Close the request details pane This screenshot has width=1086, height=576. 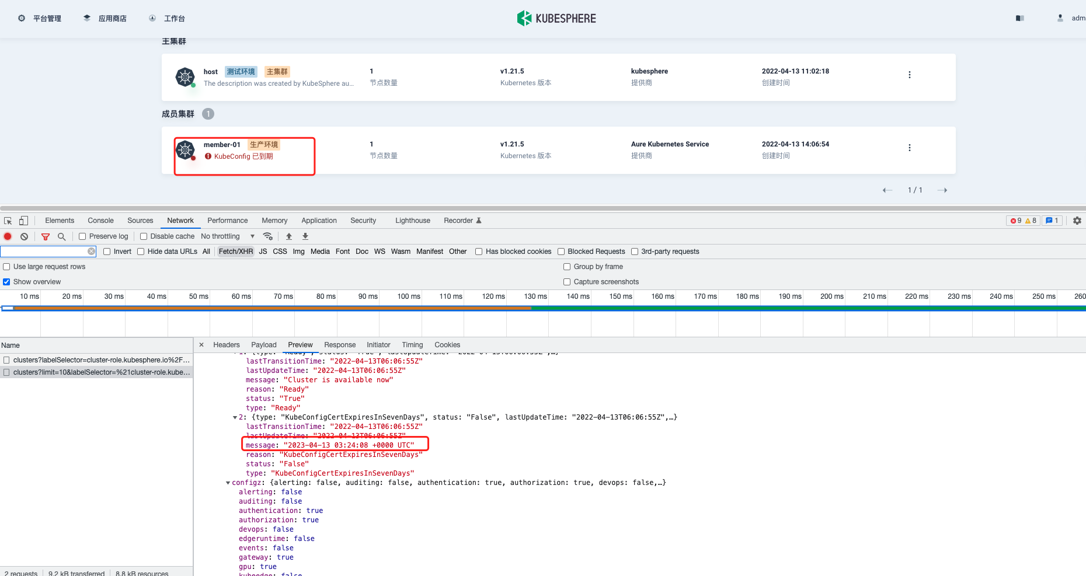tap(201, 345)
